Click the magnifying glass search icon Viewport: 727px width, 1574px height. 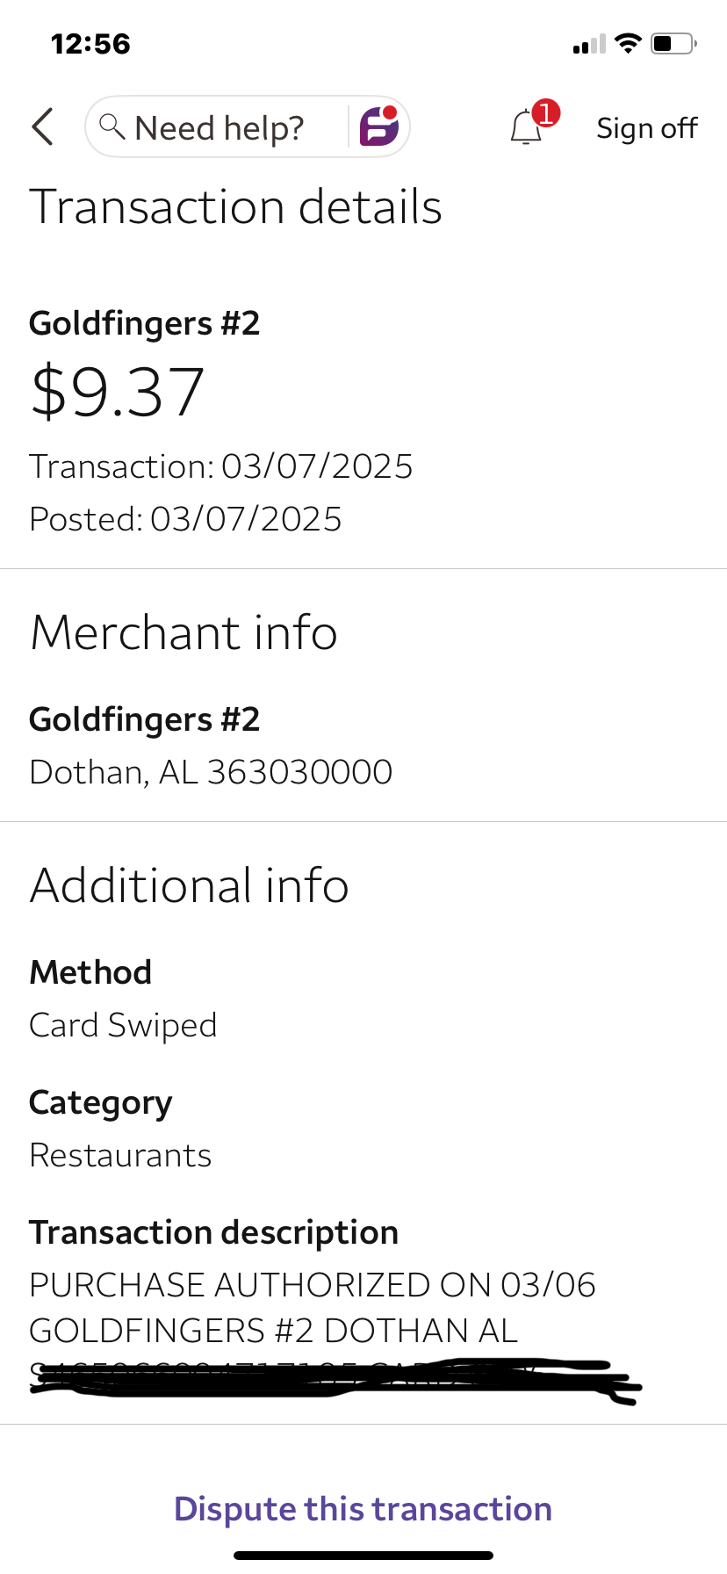point(112,126)
